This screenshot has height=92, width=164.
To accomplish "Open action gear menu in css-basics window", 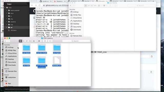I will point(105,6).
